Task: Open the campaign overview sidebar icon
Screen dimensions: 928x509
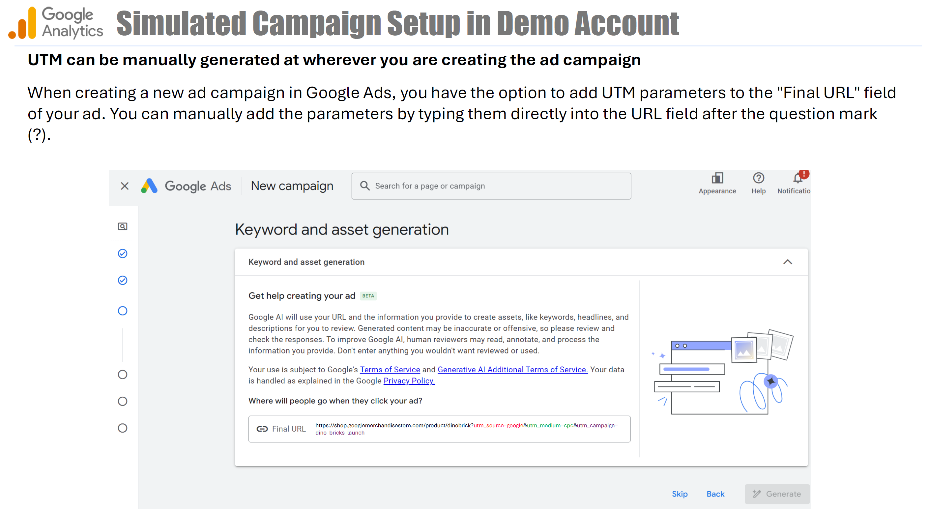Action: pos(123,226)
